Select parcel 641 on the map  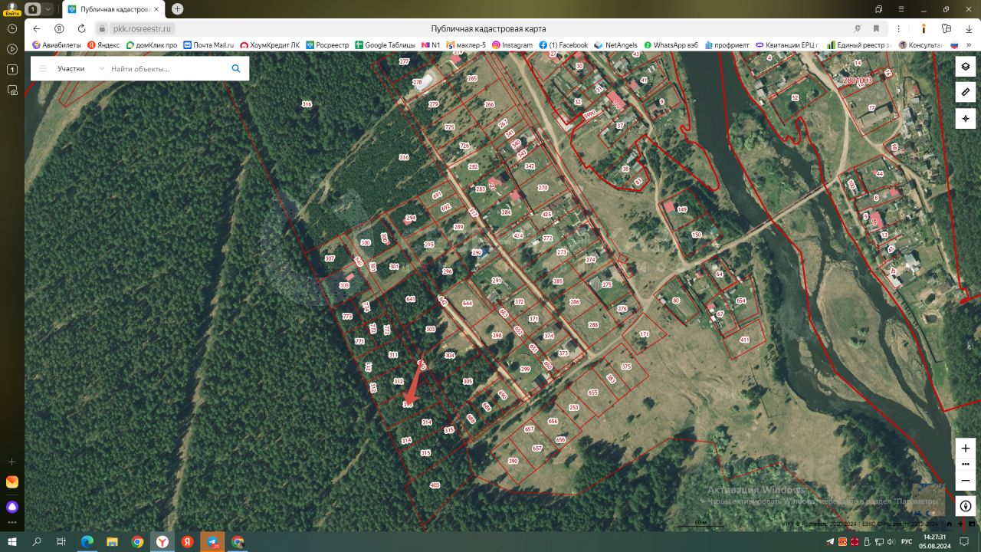(x=411, y=299)
